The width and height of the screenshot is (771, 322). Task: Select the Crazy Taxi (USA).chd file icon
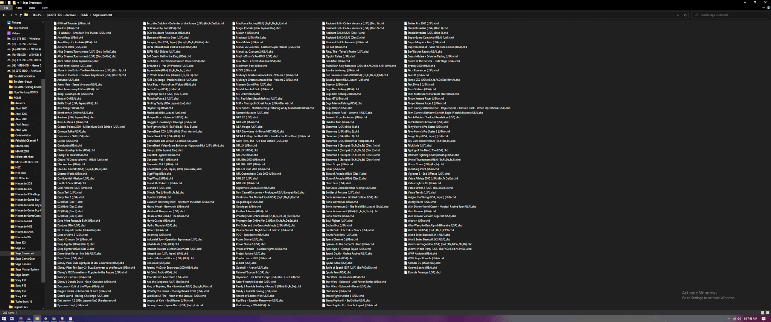[x=55, y=192]
